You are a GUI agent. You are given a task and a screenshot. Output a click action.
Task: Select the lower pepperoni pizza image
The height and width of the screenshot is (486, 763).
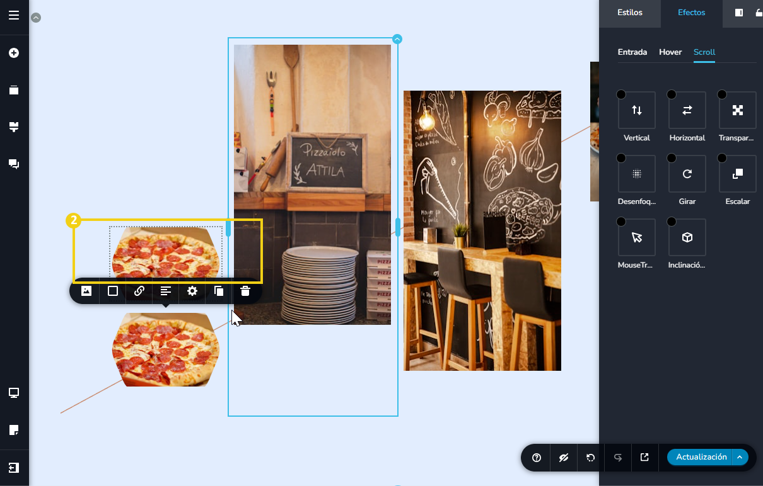point(166,349)
